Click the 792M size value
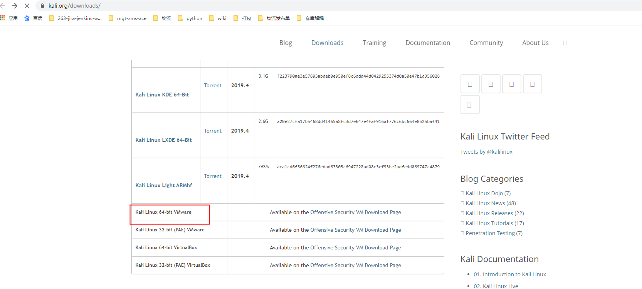This screenshot has height=289, width=642. [264, 167]
